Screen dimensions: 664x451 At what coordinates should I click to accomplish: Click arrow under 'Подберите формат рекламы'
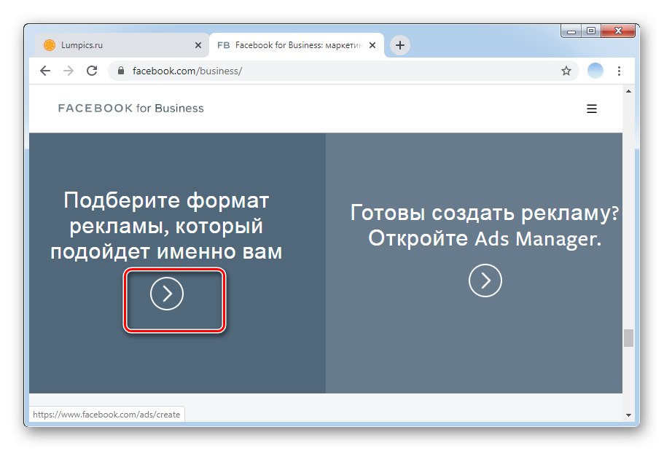167,294
